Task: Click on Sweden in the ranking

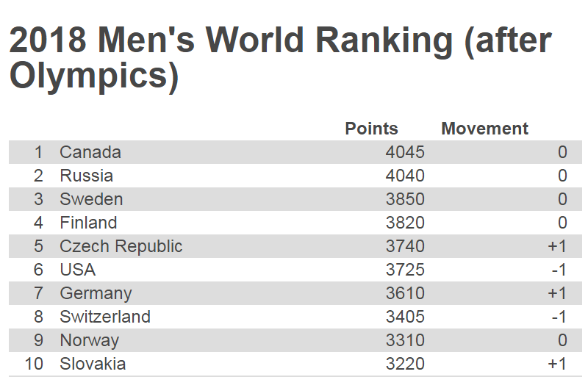Action: coord(91,199)
